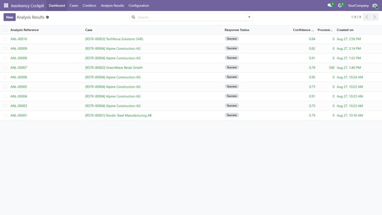The image size is (382, 215).
Task: Click date Aug 27, 2:58 PM
Action: 349,39
